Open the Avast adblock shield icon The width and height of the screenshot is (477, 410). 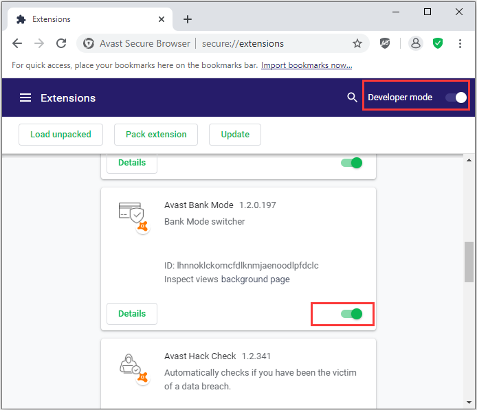pos(385,43)
